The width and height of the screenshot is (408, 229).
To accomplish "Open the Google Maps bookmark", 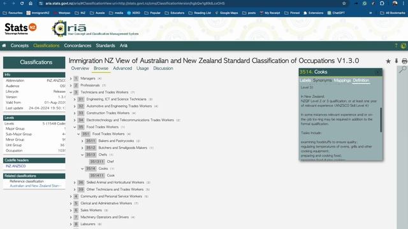I will tap(226, 13).
